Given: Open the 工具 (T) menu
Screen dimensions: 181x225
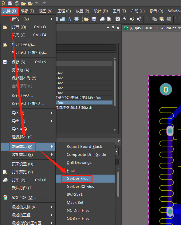Looking at the screenshot, I should click(119, 11).
